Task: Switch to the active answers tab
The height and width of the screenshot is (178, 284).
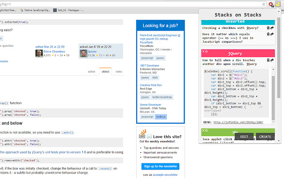Action: click(91, 72)
